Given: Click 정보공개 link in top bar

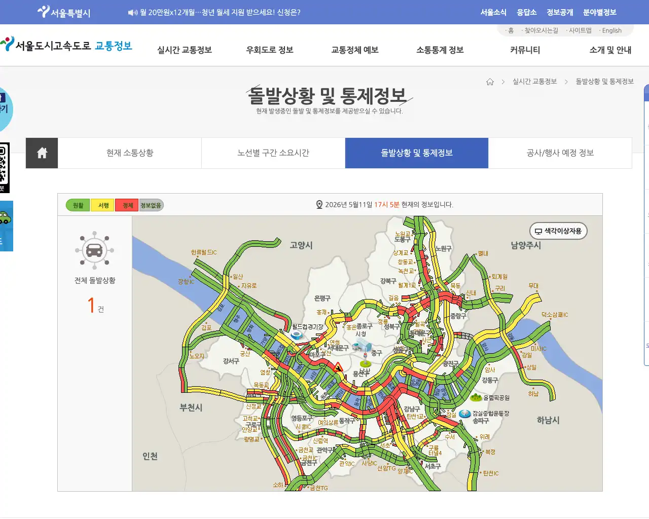Looking at the screenshot, I should click(560, 12).
